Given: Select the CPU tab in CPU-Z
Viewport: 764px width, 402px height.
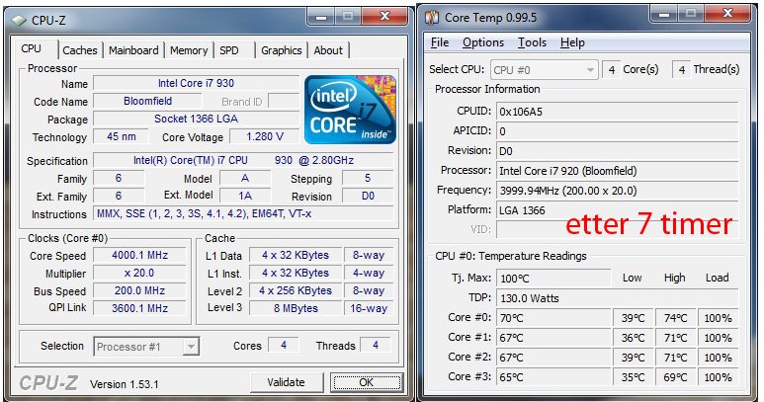Looking at the screenshot, I should tap(32, 48).
